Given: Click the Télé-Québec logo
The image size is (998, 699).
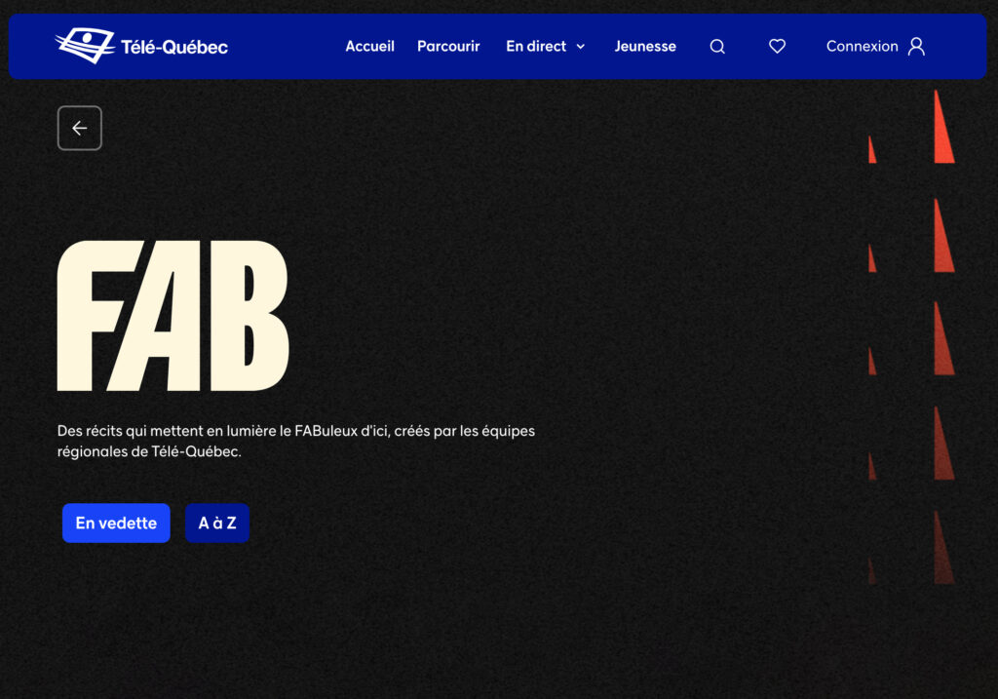Looking at the screenshot, I should click(x=141, y=46).
